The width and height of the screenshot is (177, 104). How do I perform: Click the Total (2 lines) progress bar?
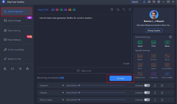coord(102,100)
